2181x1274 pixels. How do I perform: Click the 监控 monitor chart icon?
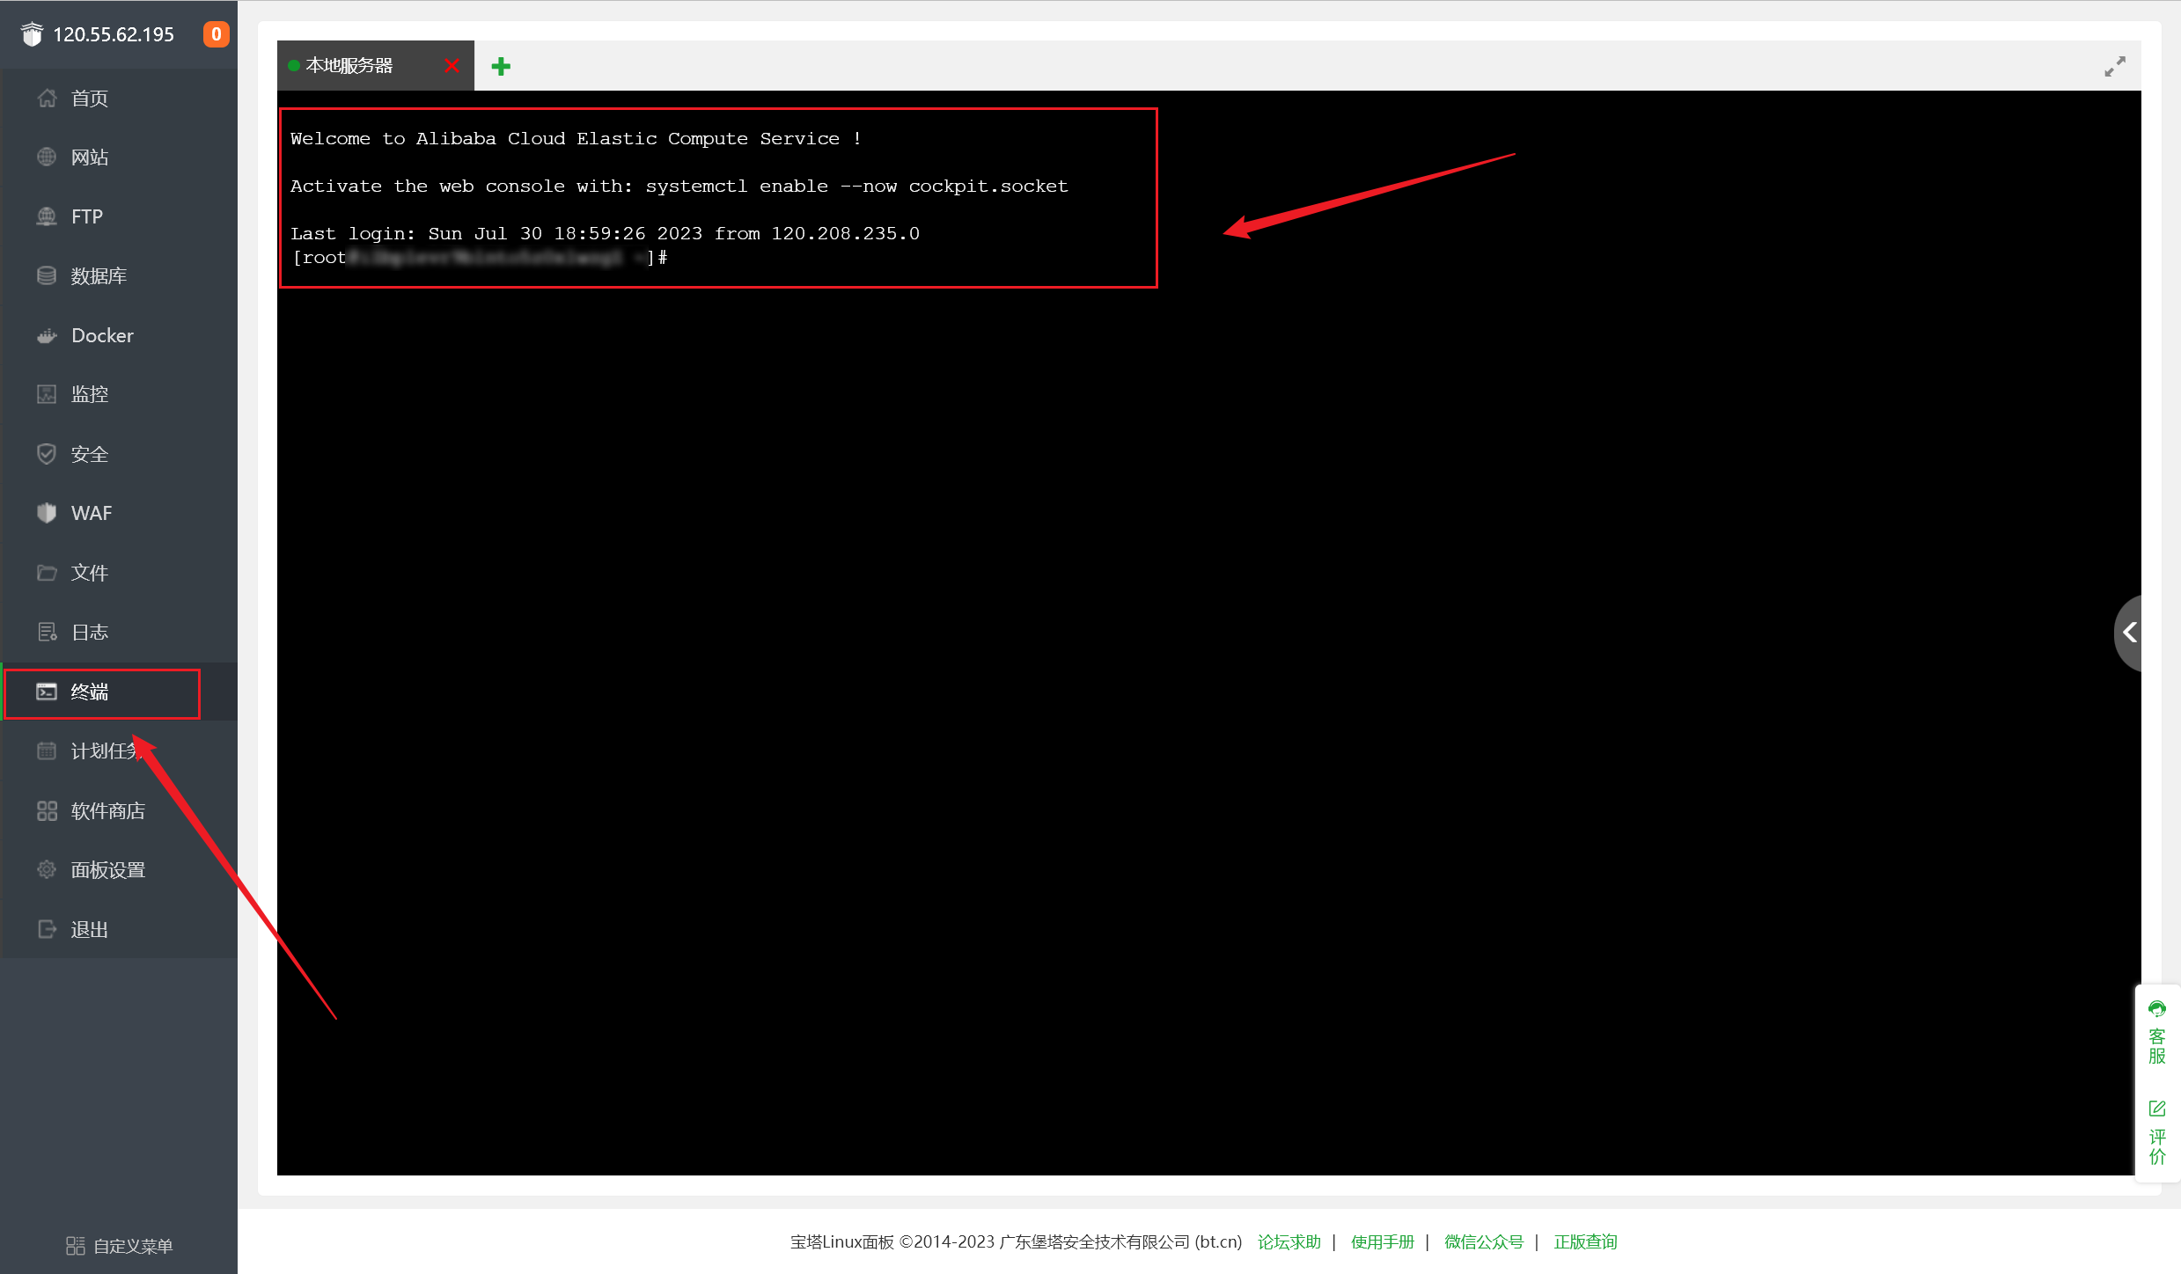click(x=47, y=394)
